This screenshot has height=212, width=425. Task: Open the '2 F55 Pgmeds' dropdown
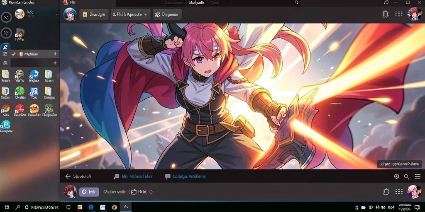130,14
